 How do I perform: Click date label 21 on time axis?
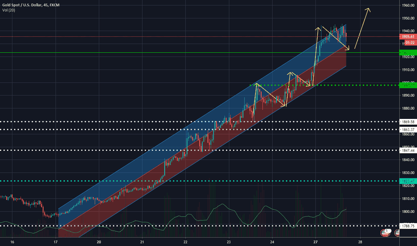(x=142, y=242)
